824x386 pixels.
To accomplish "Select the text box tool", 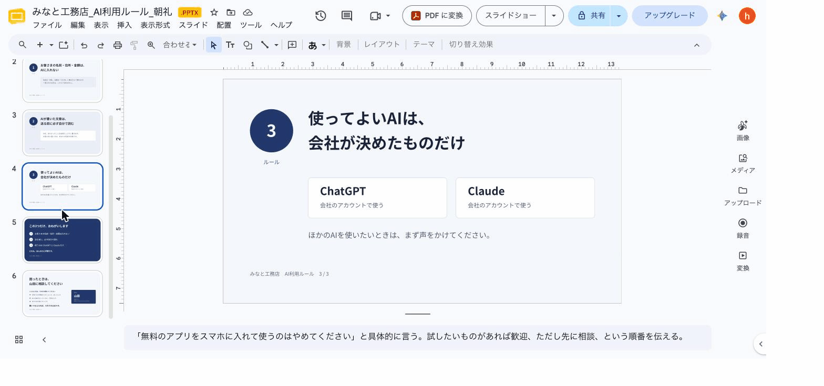I will (x=230, y=45).
